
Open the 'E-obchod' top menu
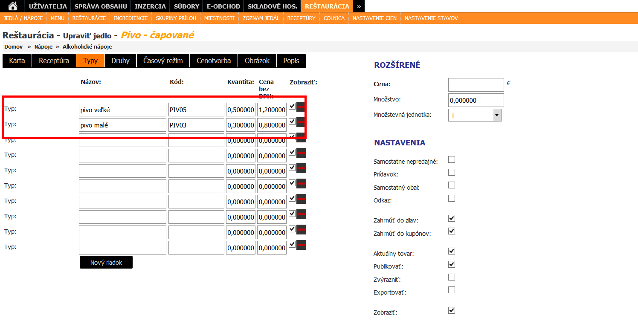click(223, 6)
